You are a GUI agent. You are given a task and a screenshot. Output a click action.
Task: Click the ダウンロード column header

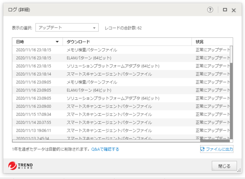coord(127,42)
